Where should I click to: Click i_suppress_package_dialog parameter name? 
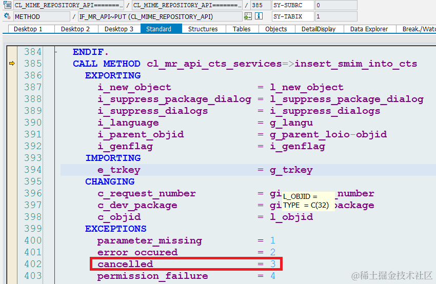click(174, 99)
